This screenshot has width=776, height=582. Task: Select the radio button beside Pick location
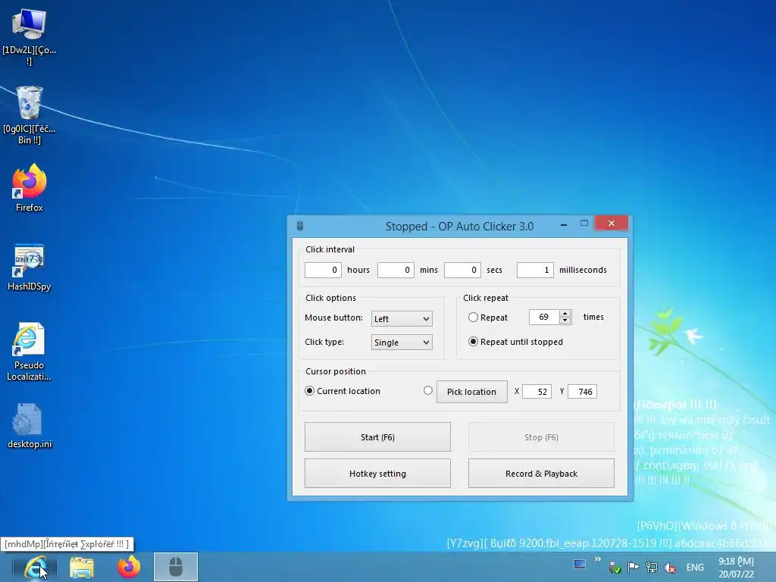(x=428, y=390)
